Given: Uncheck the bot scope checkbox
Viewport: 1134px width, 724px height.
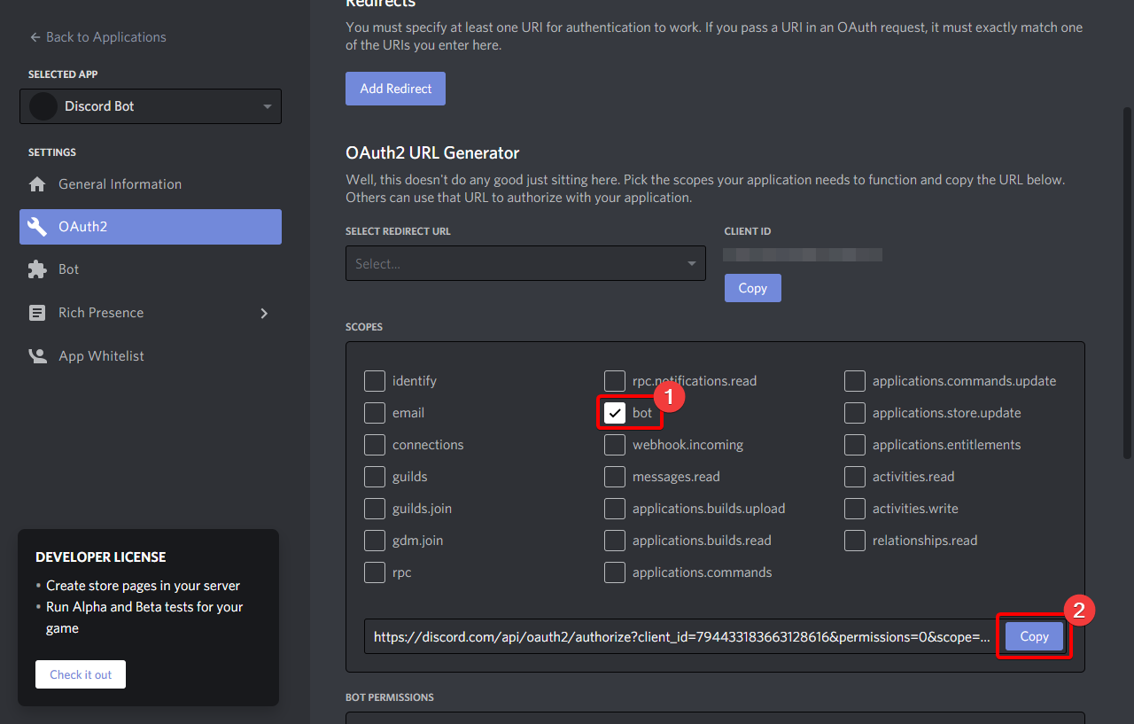Looking at the screenshot, I should pos(615,413).
